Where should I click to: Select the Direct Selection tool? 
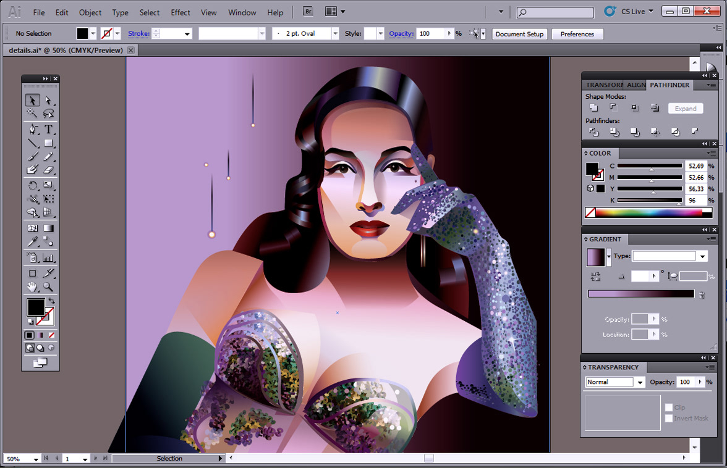tap(48, 100)
